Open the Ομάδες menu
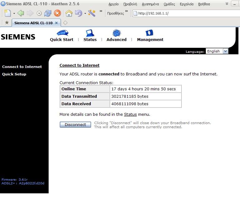240x198 pixels. coord(169,4)
